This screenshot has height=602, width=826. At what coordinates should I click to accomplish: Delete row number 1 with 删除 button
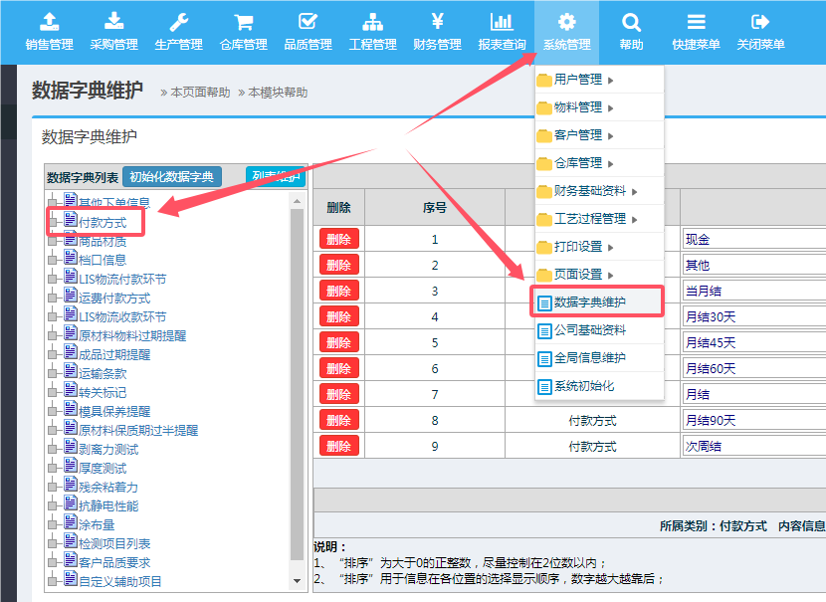pyautogui.click(x=338, y=239)
